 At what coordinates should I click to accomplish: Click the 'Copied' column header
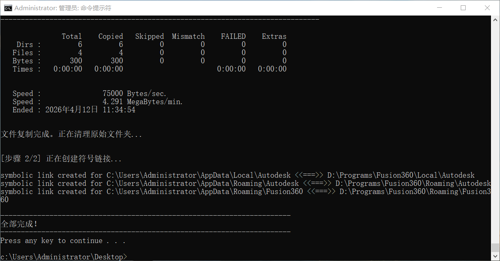(x=110, y=36)
